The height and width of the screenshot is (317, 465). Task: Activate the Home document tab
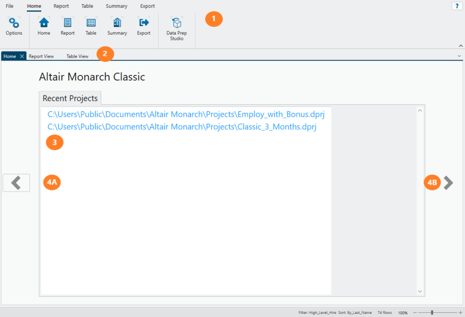[10, 56]
